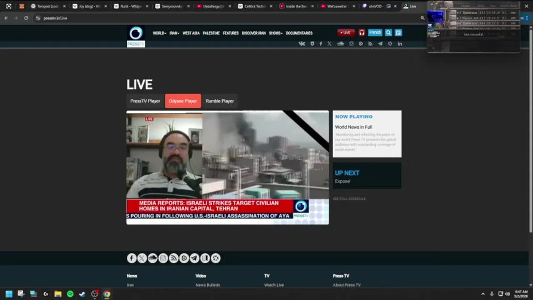Open X icon in header social row
Viewport: 533px width, 300px height.
(x=329, y=43)
